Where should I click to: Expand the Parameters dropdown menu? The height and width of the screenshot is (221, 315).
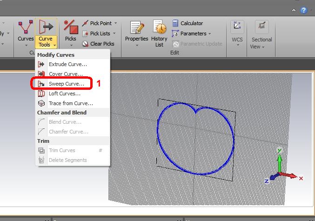point(210,33)
